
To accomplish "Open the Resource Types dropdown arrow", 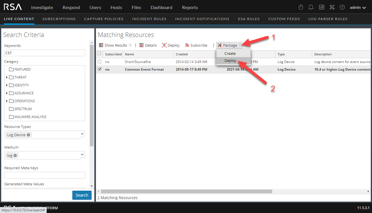I will 82,134.
